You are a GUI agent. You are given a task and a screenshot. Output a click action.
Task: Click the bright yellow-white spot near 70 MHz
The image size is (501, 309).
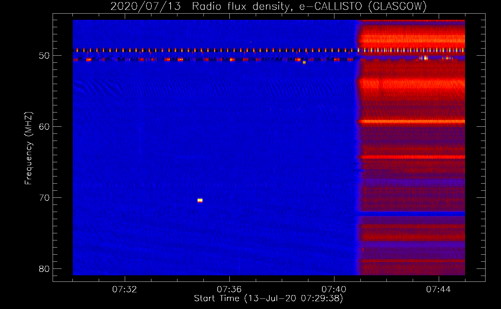200,201
